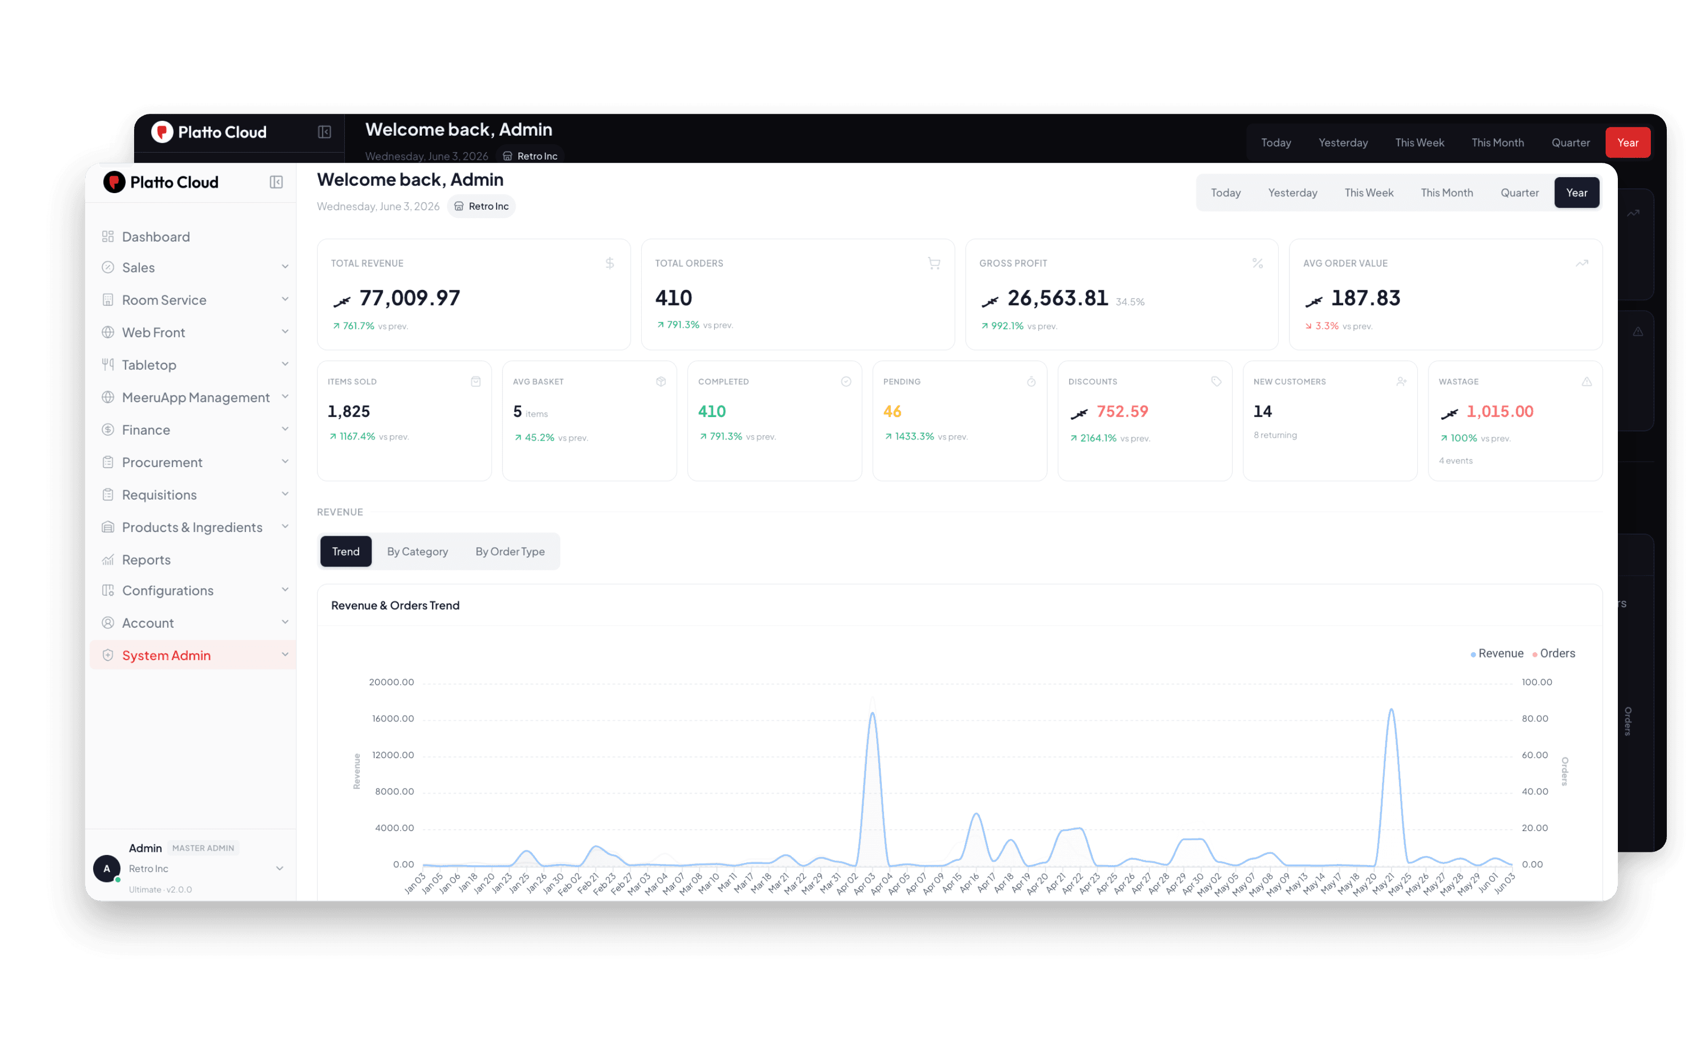Switch to the By Category tab

(x=417, y=551)
